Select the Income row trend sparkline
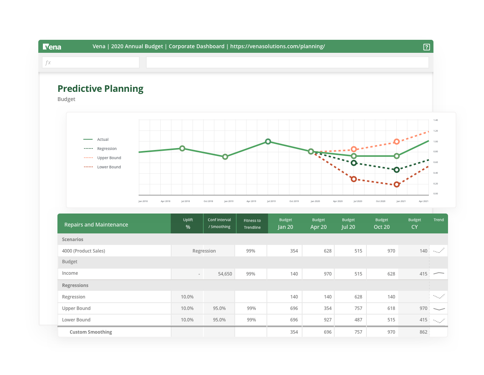This screenshot has height=375, width=484. [439, 274]
